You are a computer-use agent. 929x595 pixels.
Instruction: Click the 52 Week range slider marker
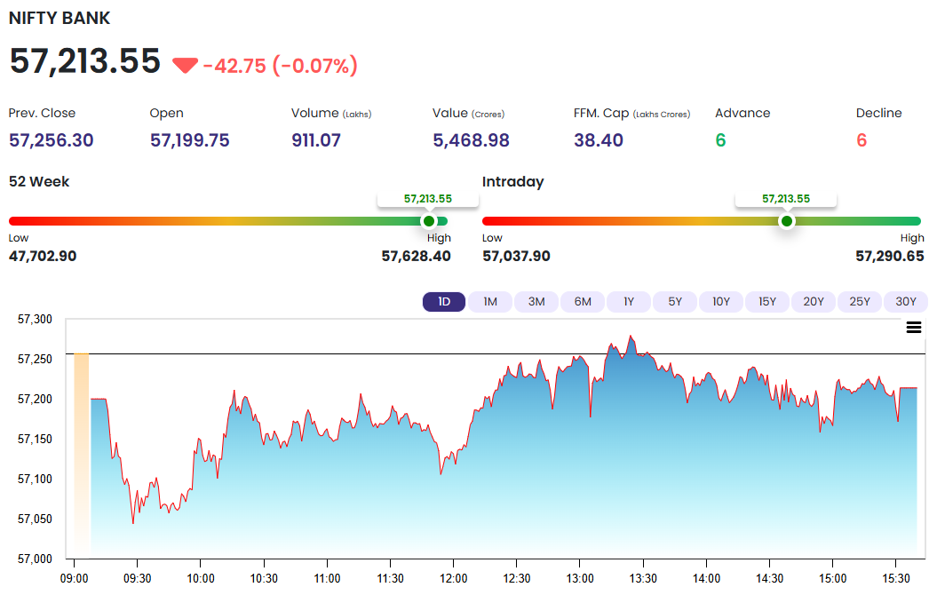(x=429, y=221)
